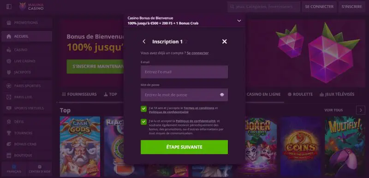This screenshot has width=369, height=178.
Task: Open the 9 Coins game thumbnail
Action: tap(301, 147)
